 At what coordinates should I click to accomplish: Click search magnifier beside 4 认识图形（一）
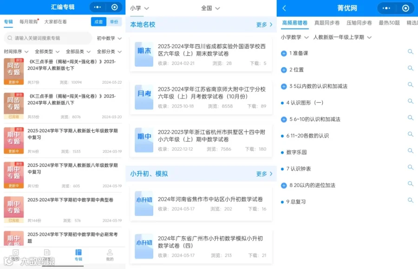[410, 101]
